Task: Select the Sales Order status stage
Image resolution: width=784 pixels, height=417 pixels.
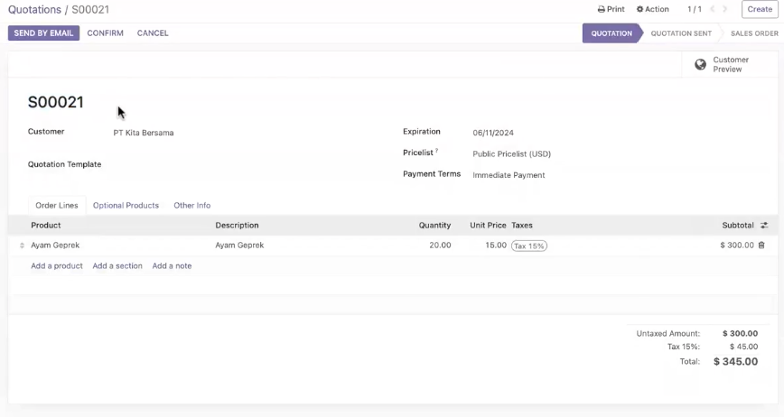Action: point(754,33)
